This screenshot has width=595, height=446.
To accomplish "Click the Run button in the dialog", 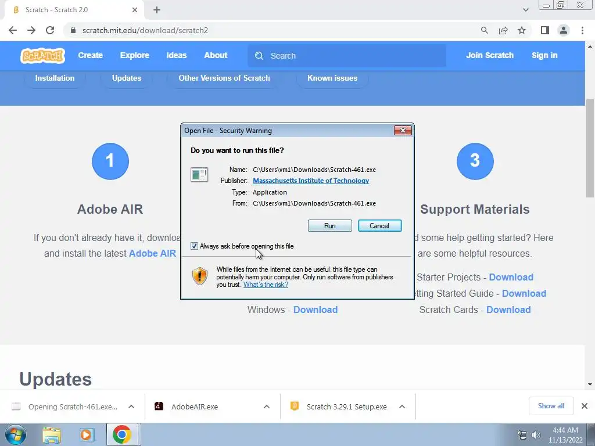I will pos(330,226).
